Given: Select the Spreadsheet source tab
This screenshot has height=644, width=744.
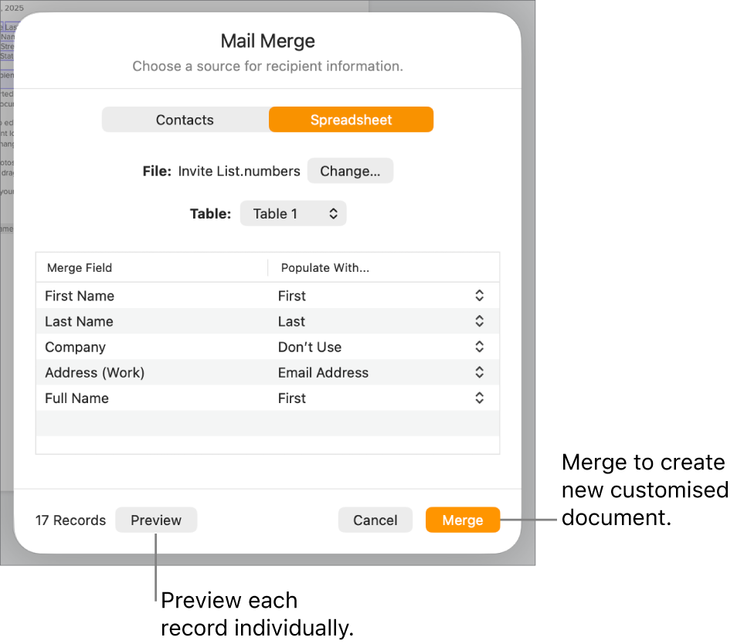Looking at the screenshot, I should [351, 119].
